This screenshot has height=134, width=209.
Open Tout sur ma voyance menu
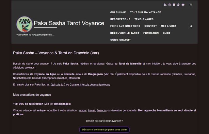(x=146, y=12)
